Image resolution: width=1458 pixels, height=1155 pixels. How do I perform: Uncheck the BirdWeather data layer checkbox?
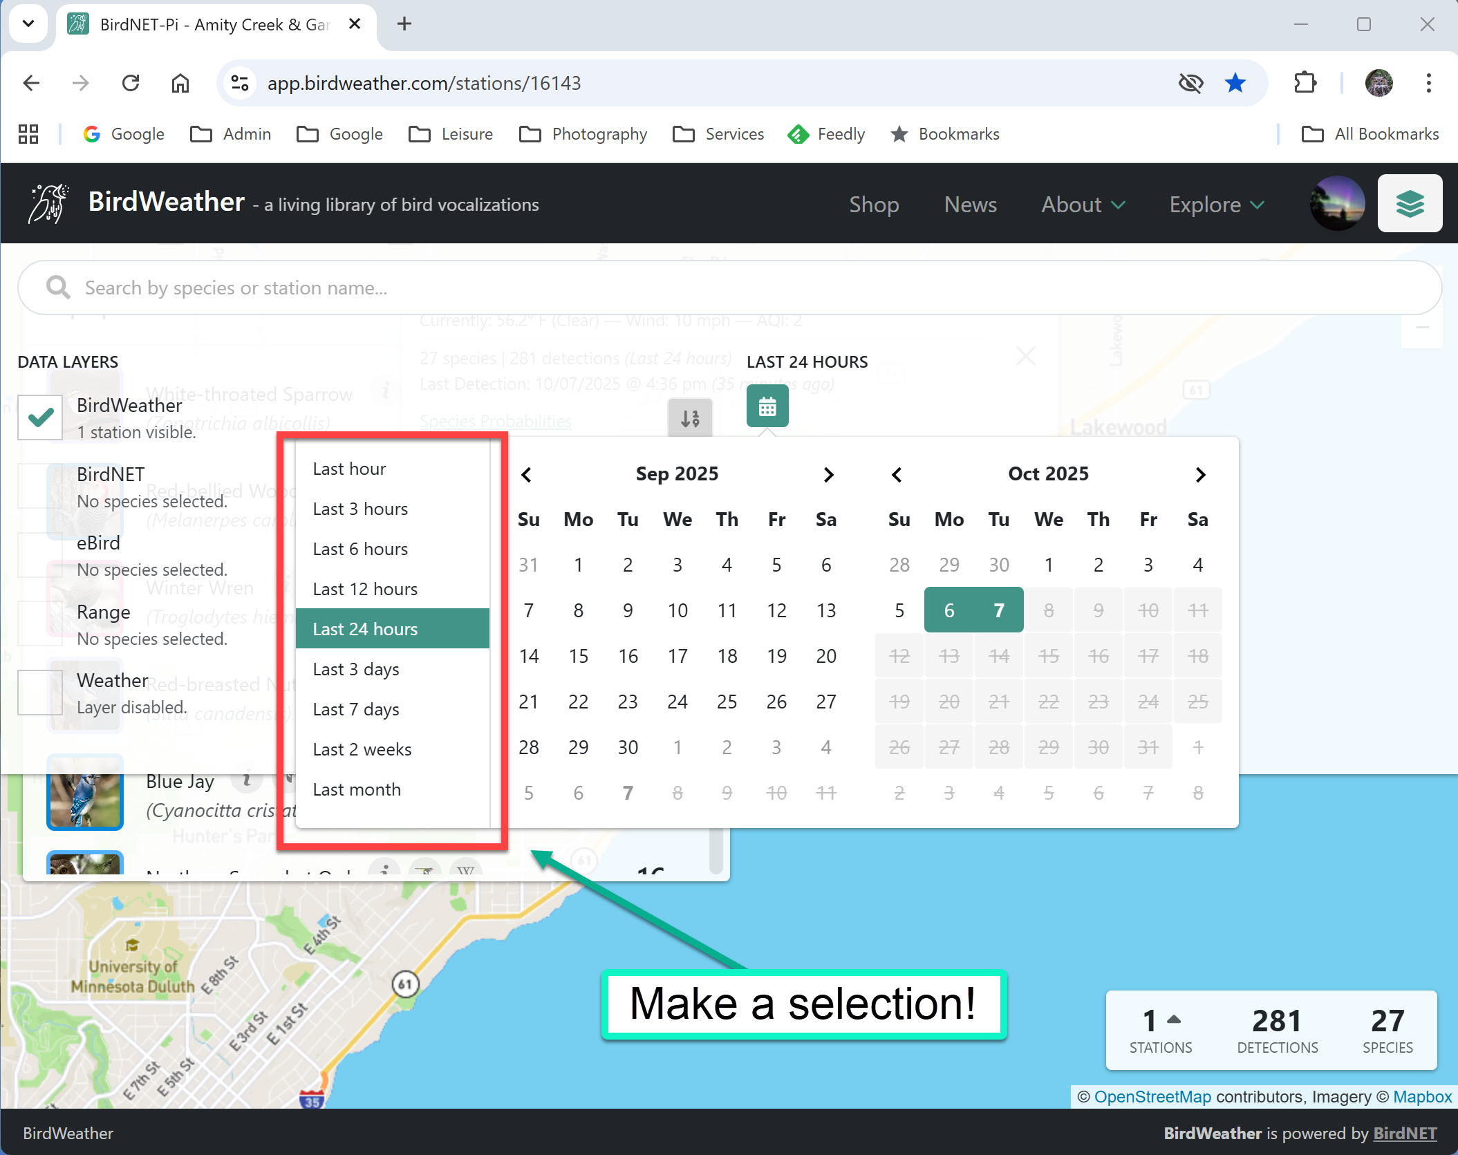[40, 417]
